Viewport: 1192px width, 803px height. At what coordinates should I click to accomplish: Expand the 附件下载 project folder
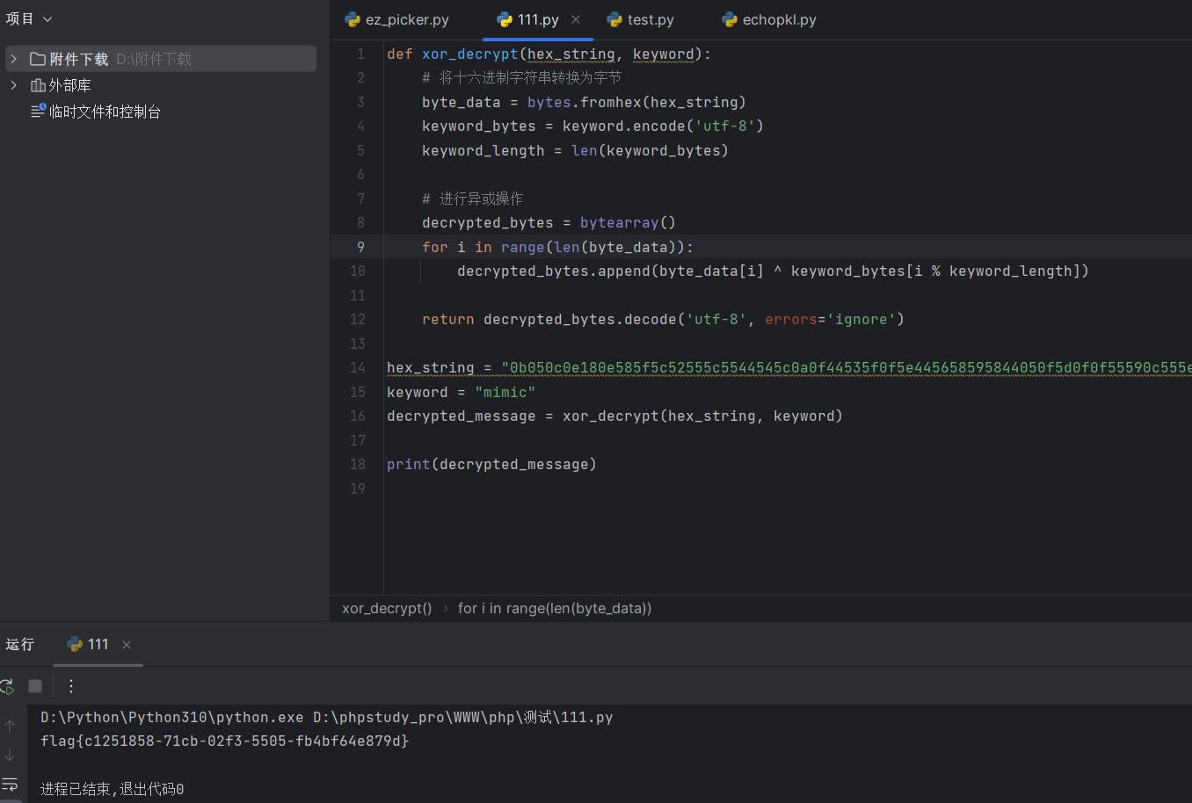tap(13, 59)
